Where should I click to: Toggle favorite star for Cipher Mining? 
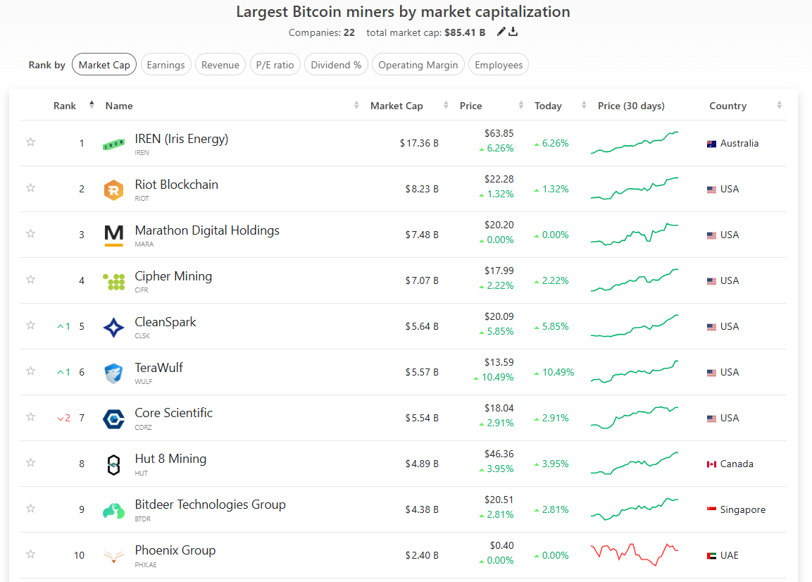[30, 280]
